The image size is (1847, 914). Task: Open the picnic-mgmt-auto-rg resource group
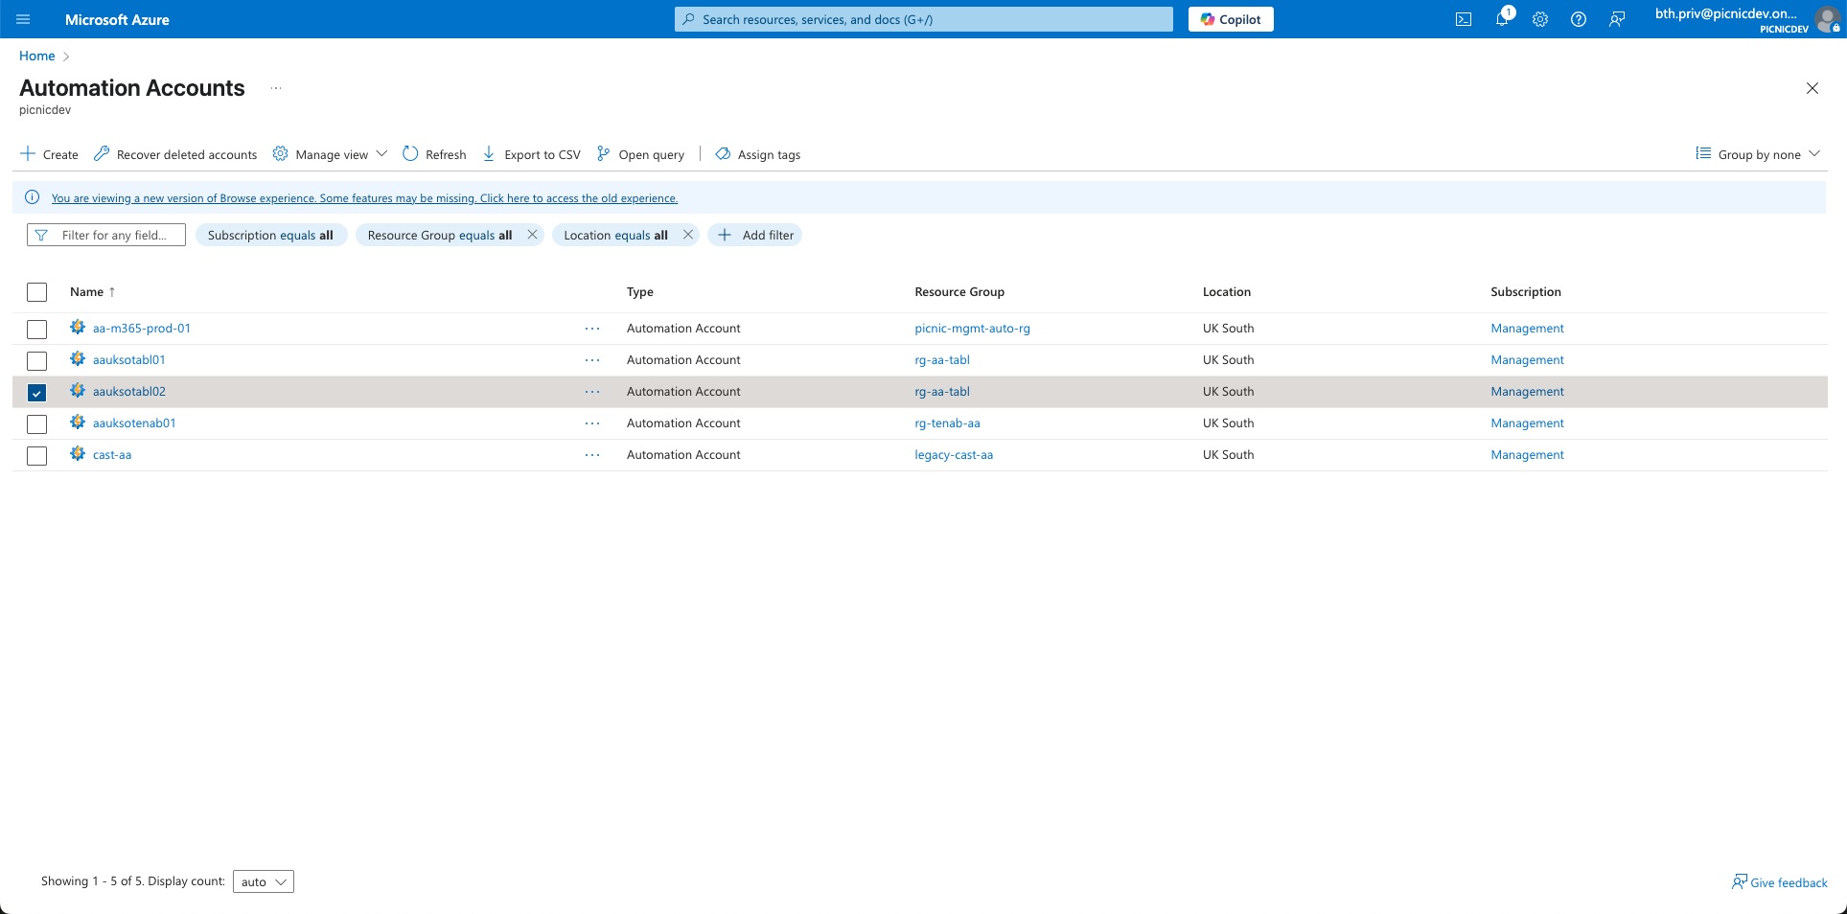[x=972, y=329]
